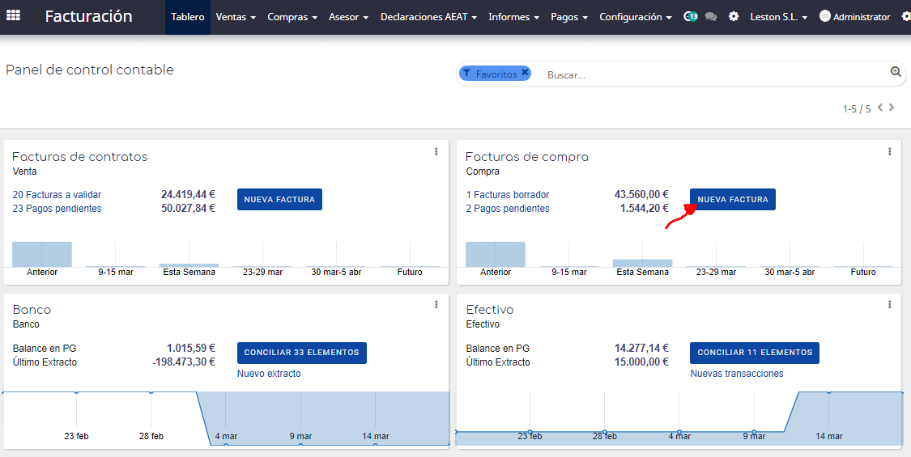Open the Banco journal card title
Viewport: 911px width, 457px height.
pyautogui.click(x=32, y=310)
